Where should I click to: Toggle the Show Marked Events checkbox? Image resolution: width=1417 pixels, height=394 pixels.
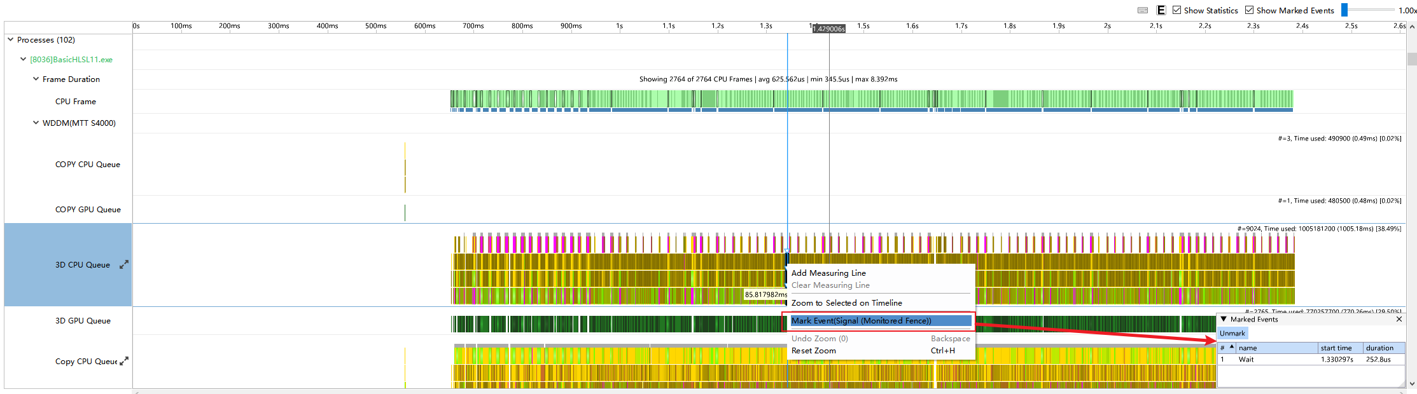tap(1249, 10)
